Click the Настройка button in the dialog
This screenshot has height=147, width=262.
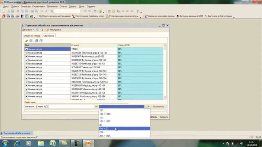pyautogui.click(x=55, y=30)
